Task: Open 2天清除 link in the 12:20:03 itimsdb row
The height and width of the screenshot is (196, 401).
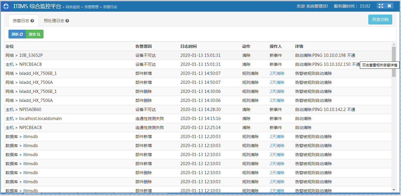Action: tap(277, 137)
